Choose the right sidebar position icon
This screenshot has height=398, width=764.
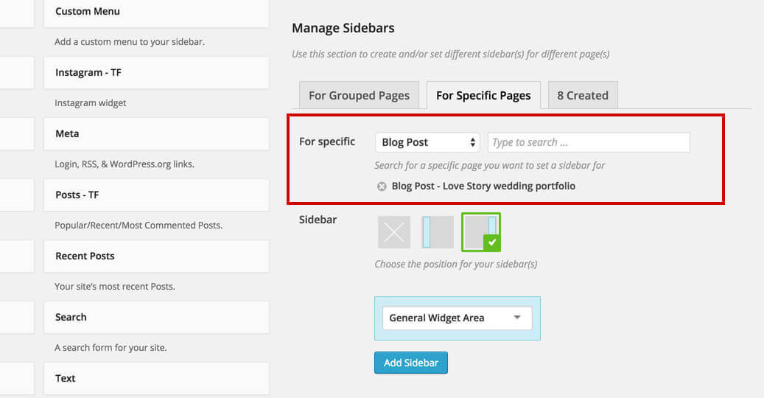tap(480, 231)
